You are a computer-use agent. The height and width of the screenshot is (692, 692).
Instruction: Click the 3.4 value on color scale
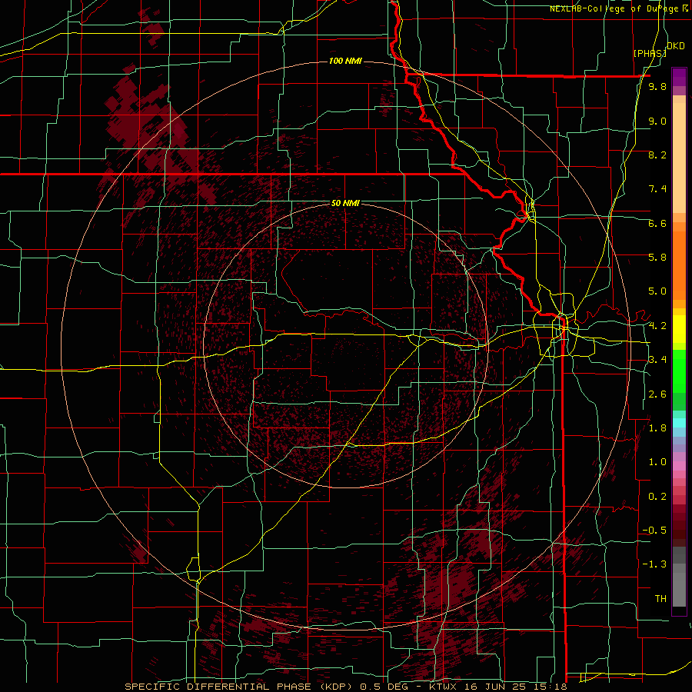tap(657, 360)
